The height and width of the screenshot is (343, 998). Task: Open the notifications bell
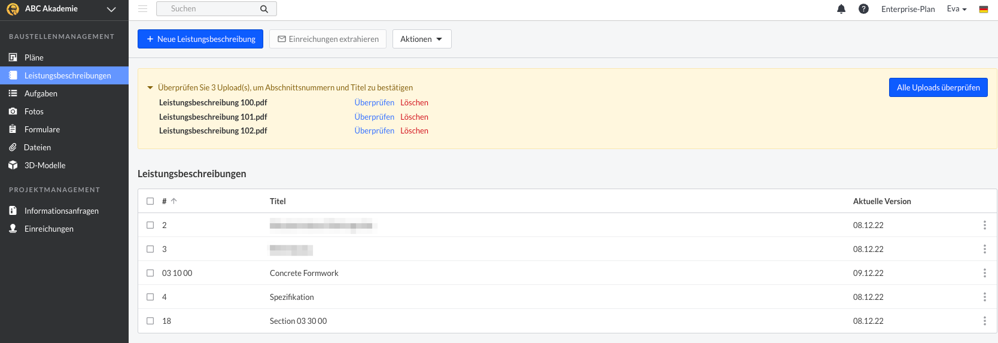point(841,9)
